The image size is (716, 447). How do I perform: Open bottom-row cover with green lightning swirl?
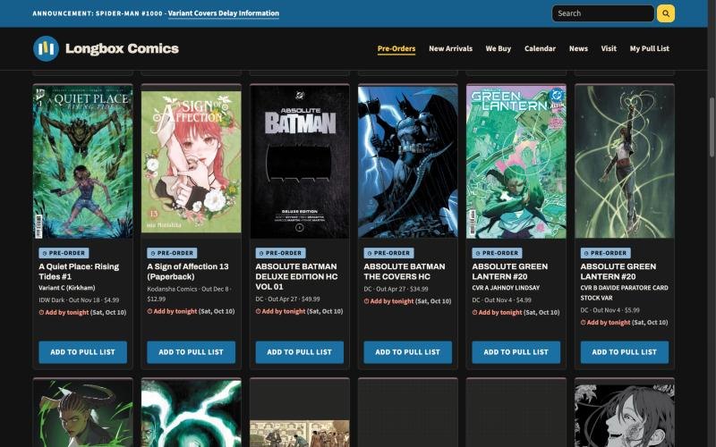click(x=191, y=413)
